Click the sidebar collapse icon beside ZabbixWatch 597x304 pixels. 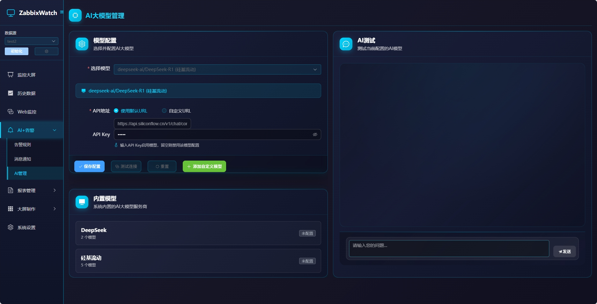point(62,12)
